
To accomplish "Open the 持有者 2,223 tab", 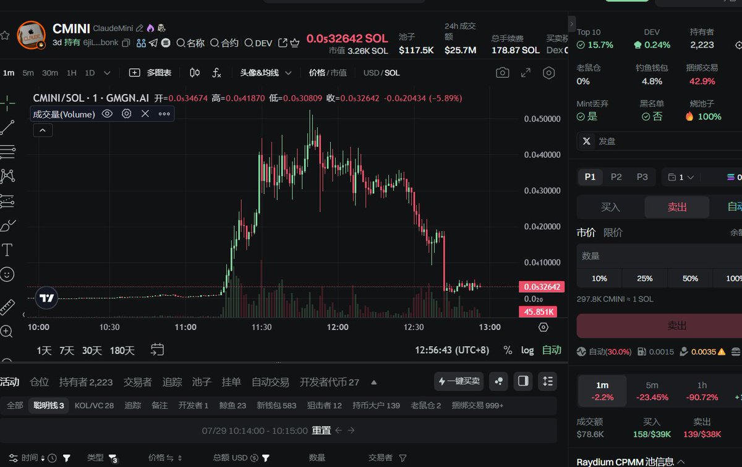I will coord(86,382).
